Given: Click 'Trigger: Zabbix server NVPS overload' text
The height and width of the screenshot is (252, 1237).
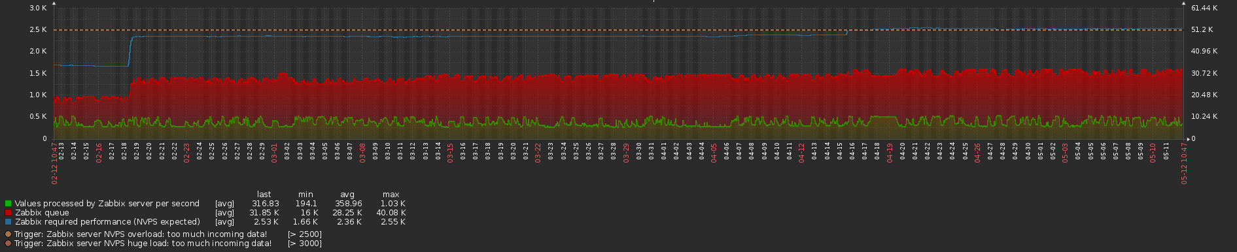Looking at the screenshot, I should pyautogui.click(x=140, y=234).
